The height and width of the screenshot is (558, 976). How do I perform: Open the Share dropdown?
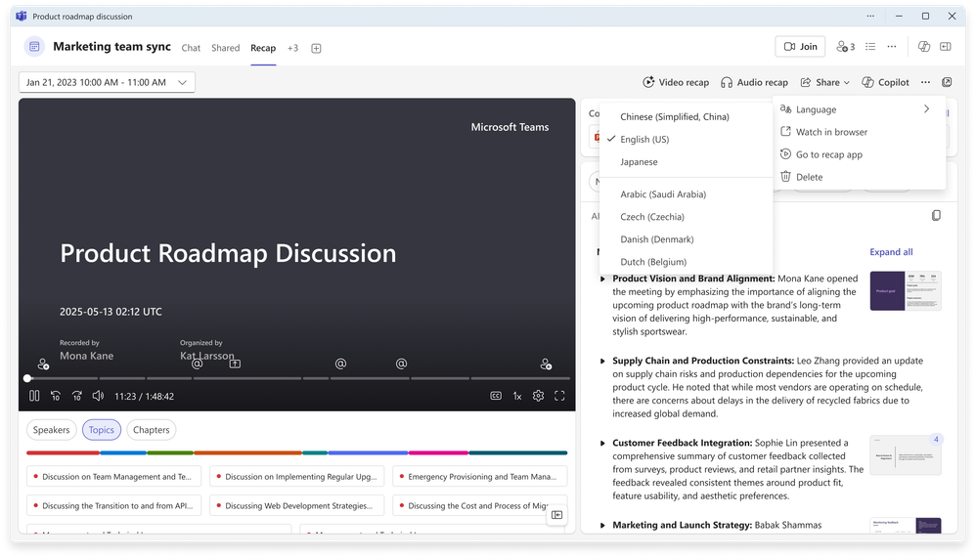coord(824,82)
